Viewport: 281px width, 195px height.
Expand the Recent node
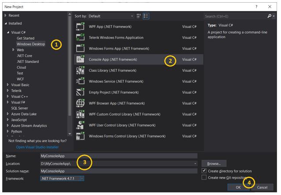tap(5, 15)
